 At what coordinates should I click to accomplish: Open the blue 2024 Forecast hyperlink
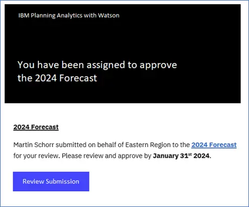(214, 145)
